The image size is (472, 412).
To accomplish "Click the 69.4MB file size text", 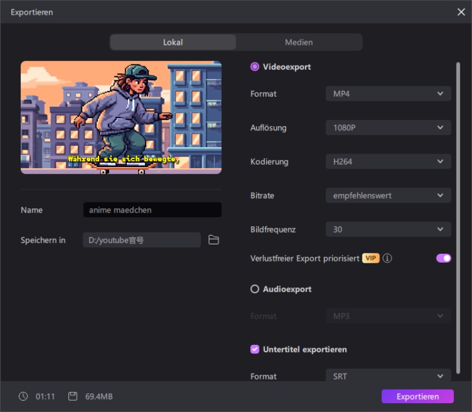I will pyautogui.click(x=99, y=396).
